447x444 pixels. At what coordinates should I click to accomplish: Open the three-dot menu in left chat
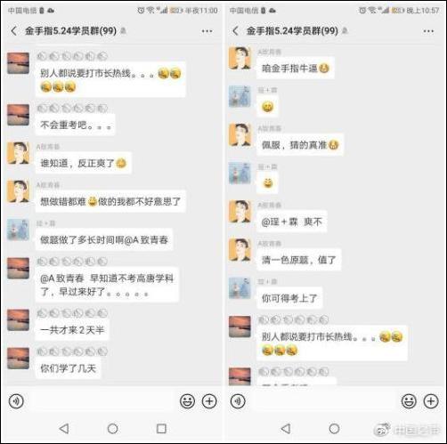[x=207, y=31]
